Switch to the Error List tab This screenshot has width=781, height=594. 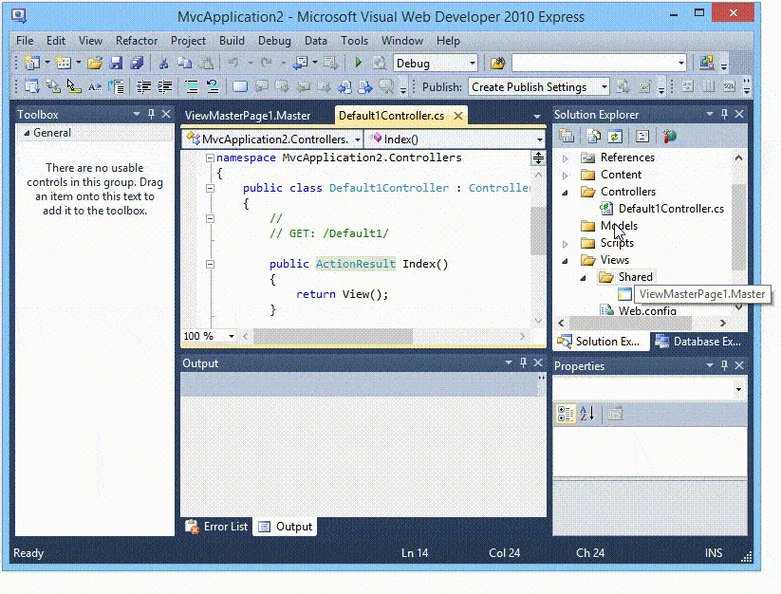click(216, 527)
